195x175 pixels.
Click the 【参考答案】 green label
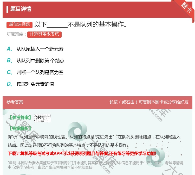click(20, 117)
